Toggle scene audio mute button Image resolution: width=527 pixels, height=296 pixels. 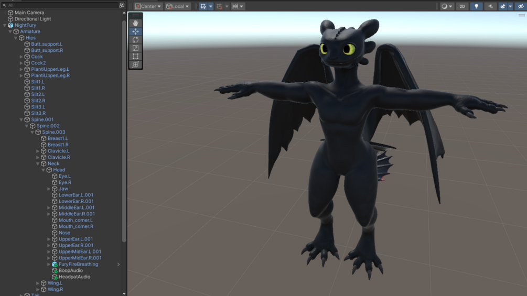(490, 6)
